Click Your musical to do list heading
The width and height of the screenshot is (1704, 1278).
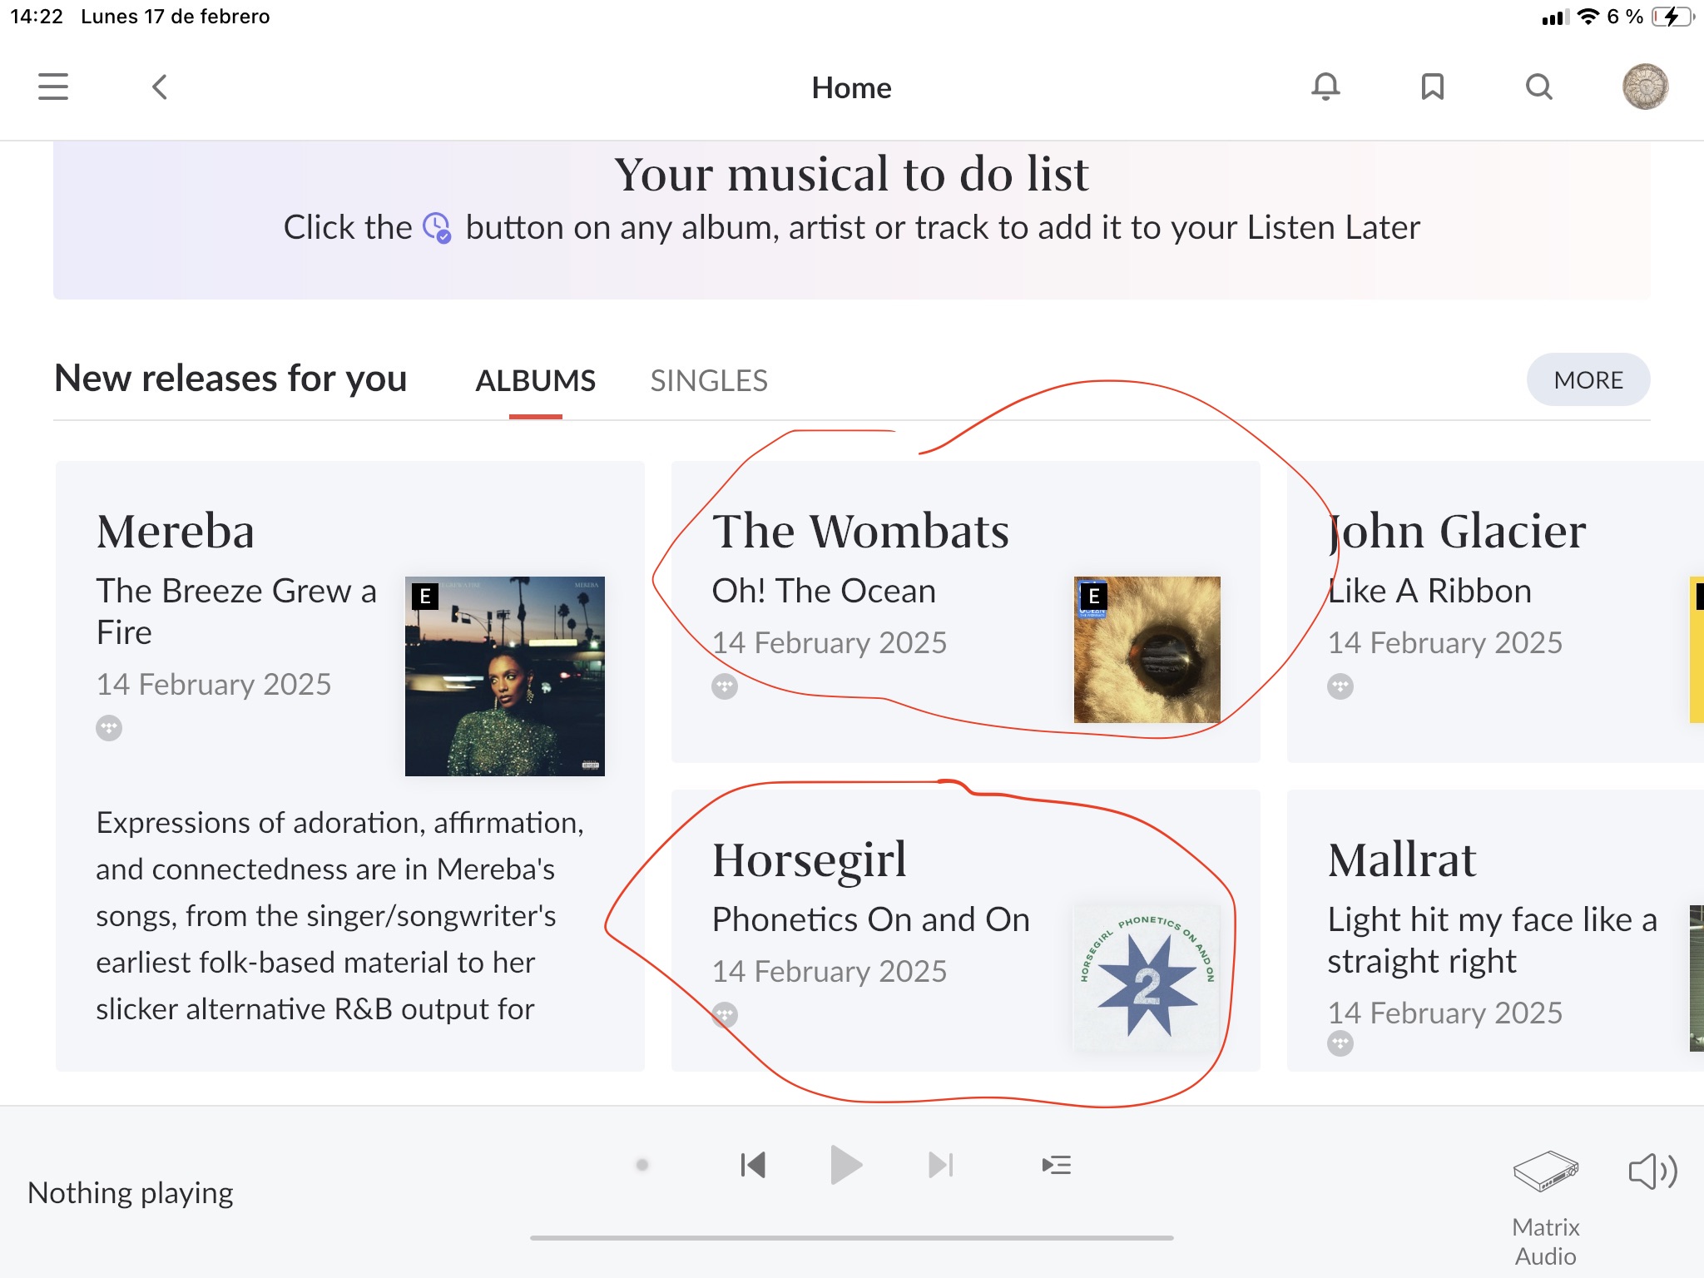(x=851, y=174)
